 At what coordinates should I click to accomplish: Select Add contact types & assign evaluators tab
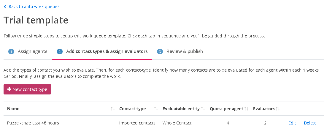(x=107, y=51)
